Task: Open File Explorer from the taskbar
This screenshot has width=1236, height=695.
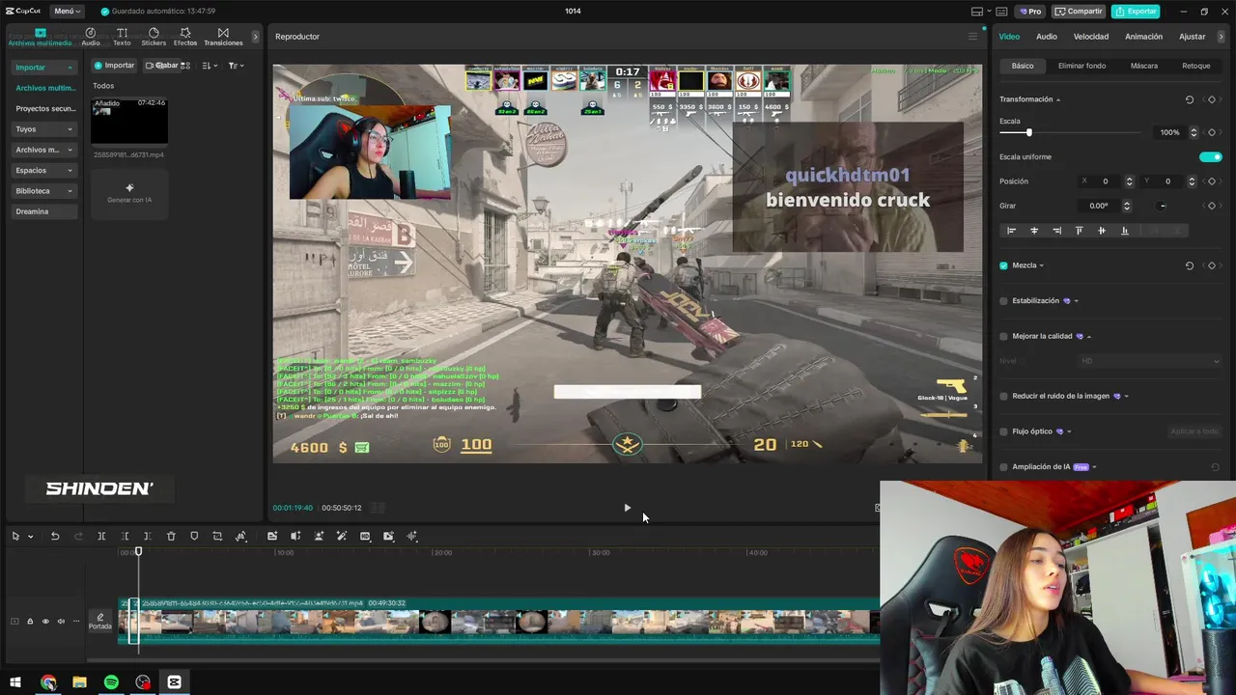Action: point(79,682)
